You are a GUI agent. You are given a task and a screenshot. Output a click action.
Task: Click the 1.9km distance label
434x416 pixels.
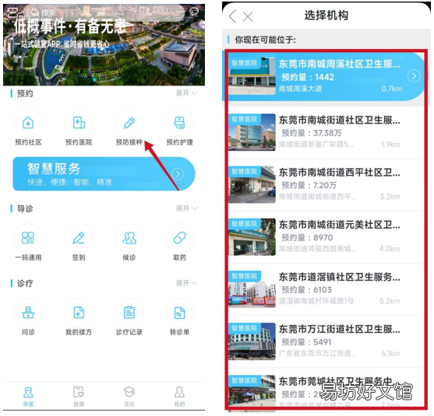[390, 144]
